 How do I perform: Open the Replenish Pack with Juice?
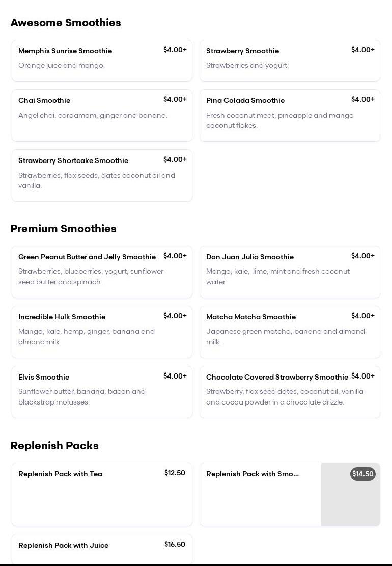click(x=102, y=549)
